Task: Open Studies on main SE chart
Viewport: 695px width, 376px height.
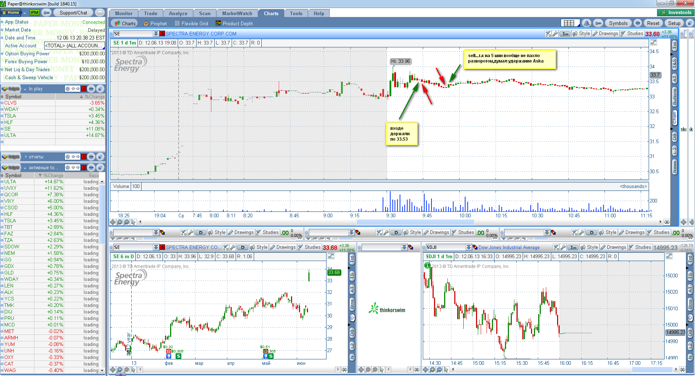Action: tap(632, 33)
